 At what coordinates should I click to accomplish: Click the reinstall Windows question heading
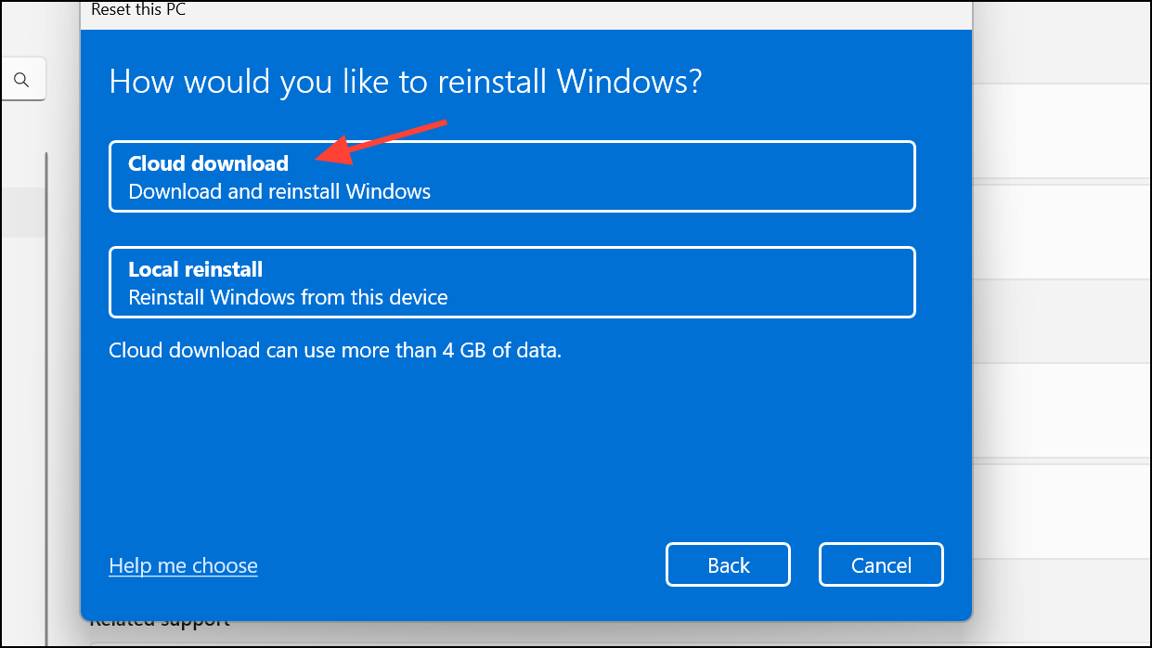[x=405, y=82]
